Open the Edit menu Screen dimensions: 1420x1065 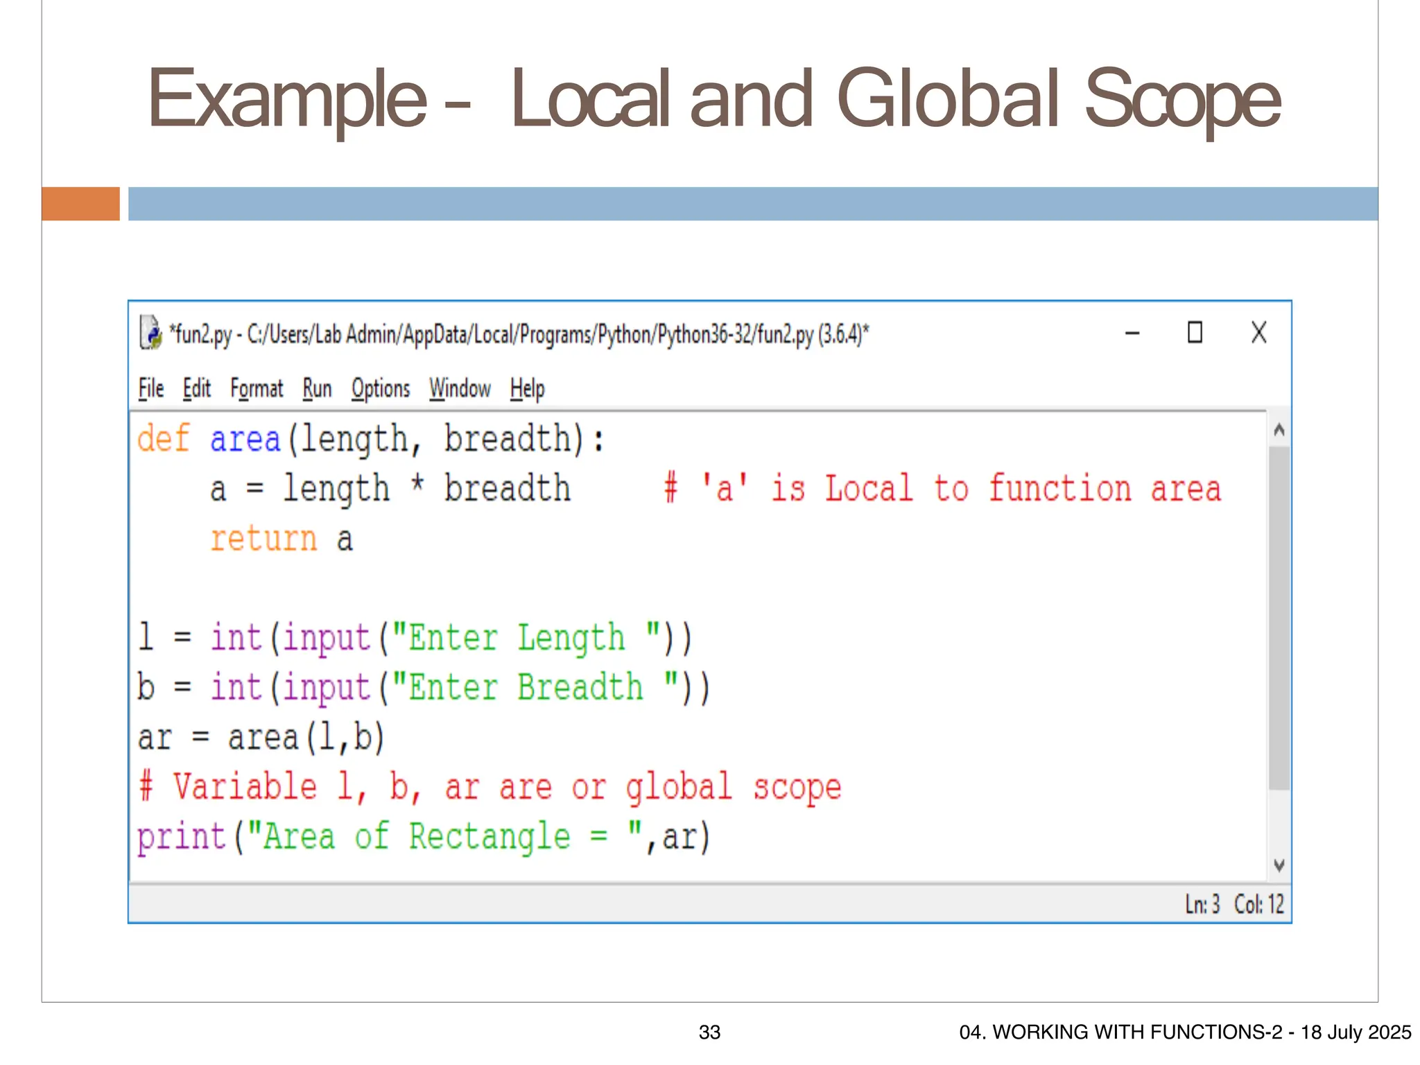197,388
